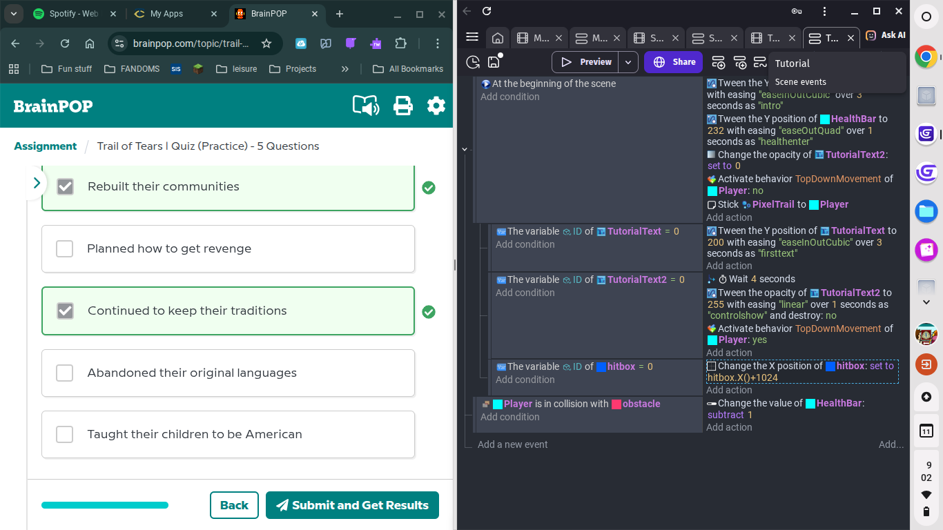Bookmark this page with the star icon
The width and height of the screenshot is (943, 530).
(x=266, y=43)
